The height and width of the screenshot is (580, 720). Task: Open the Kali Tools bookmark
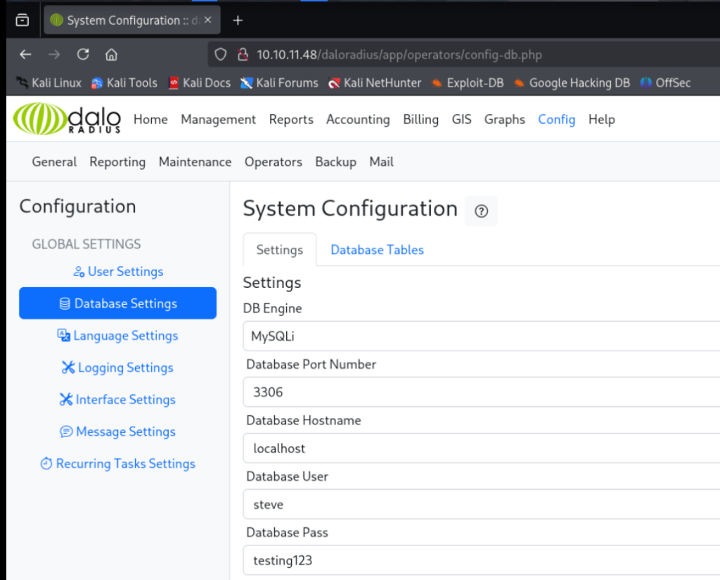[x=124, y=83]
